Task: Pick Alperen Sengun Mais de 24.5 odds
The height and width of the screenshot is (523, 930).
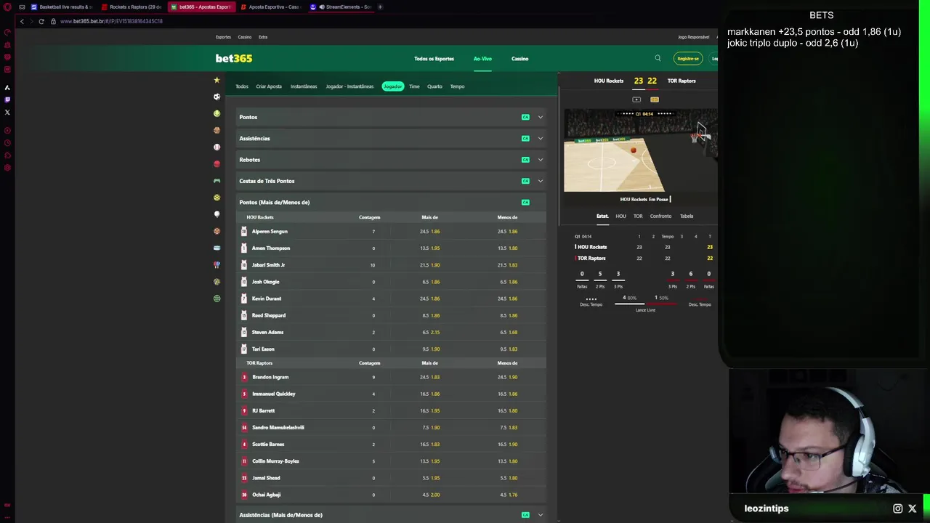Action: 429,231
